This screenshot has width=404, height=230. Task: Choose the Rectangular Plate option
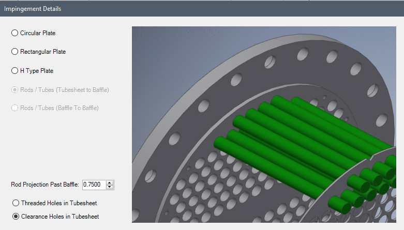(14, 52)
